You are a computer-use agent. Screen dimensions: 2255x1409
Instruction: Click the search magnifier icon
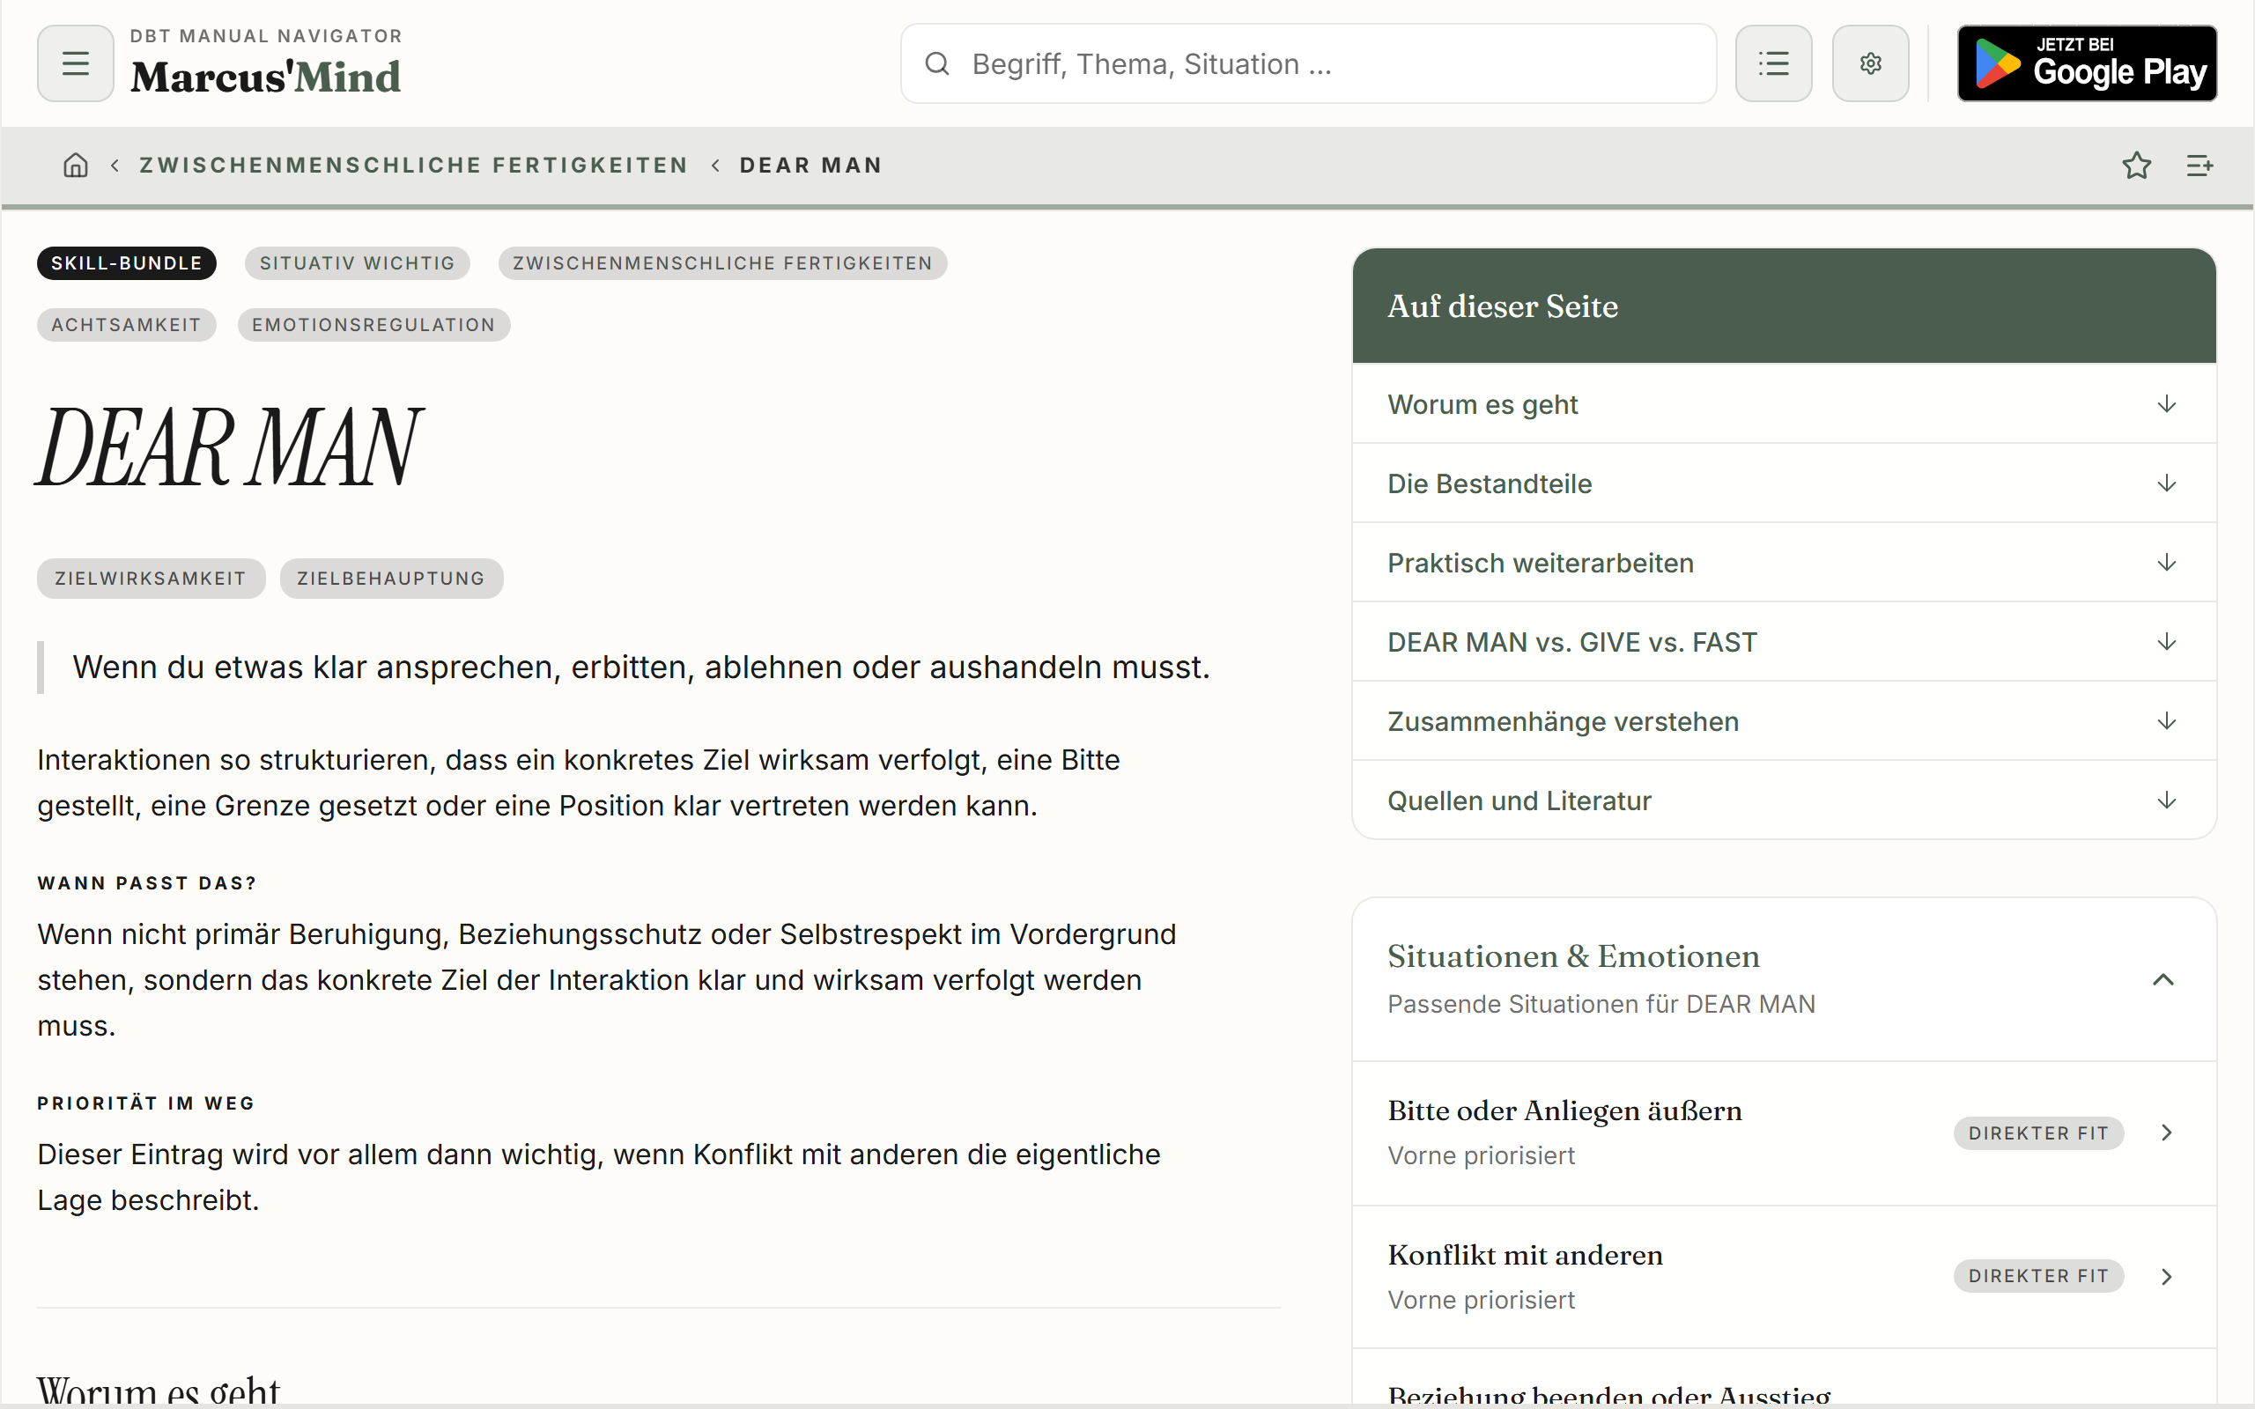click(936, 63)
